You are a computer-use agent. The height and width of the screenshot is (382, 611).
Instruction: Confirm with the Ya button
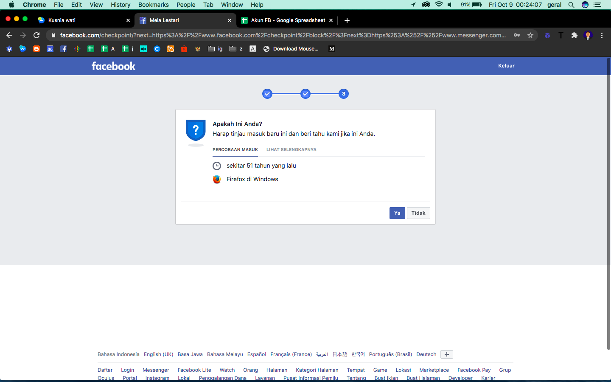click(397, 213)
